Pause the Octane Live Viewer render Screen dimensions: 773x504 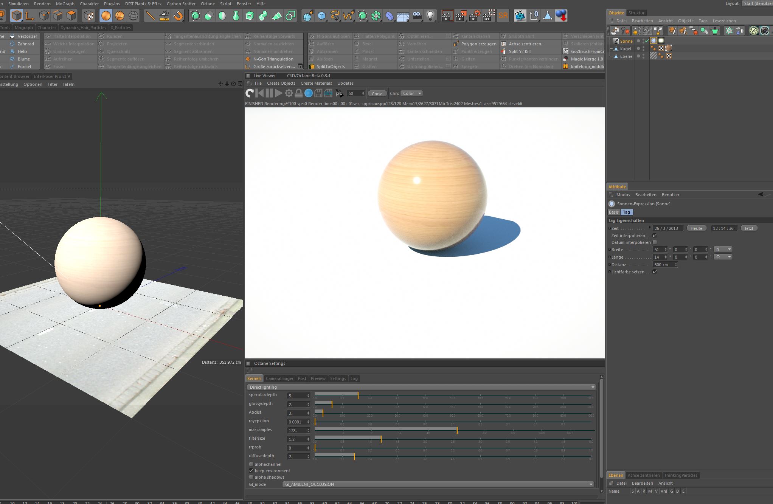pos(269,93)
